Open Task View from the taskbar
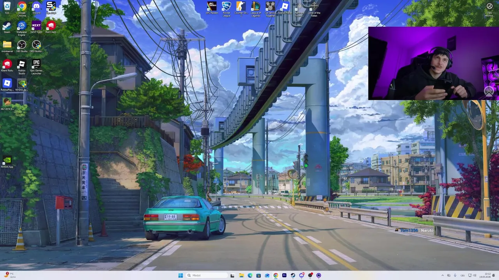Viewport: 499px width, 280px height. tap(232, 275)
